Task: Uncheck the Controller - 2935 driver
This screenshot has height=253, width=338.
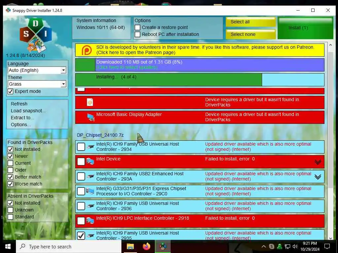Action: click(x=81, y=236)
